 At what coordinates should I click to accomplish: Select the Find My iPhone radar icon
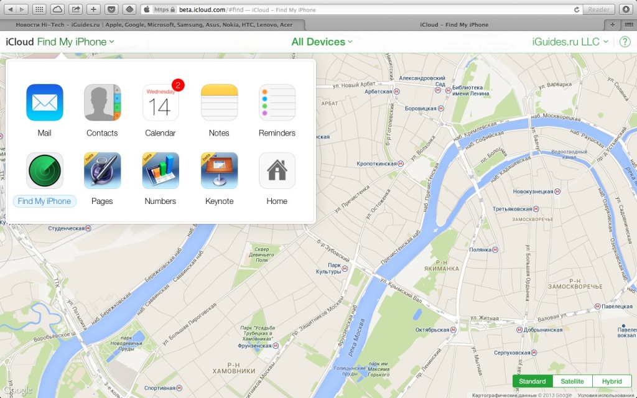click(44, 171)
